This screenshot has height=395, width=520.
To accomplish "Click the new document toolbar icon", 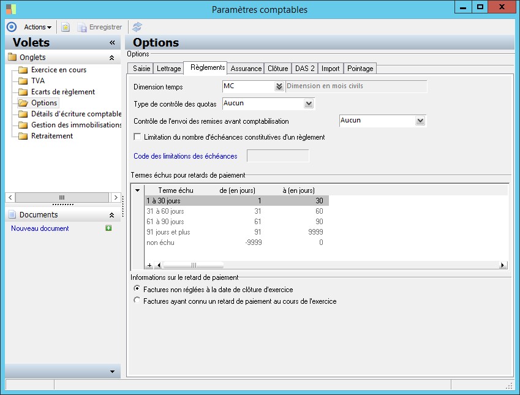I will coord(66,27).
